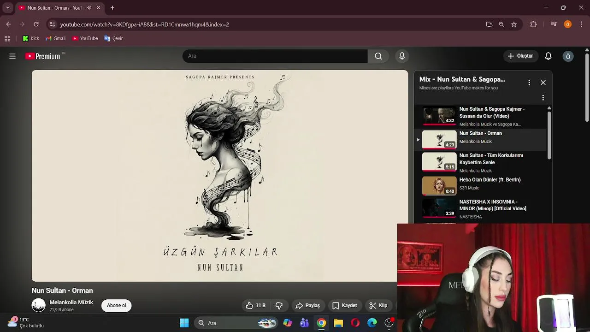The image size is (590, 332).
Task: Click the Mix - Nun Sultan & Sagopa title
Action: click(x=462, y=79)
